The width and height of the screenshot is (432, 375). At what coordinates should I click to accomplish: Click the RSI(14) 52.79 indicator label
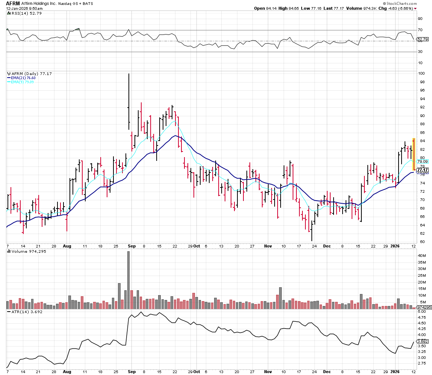[x=27, y=13]
